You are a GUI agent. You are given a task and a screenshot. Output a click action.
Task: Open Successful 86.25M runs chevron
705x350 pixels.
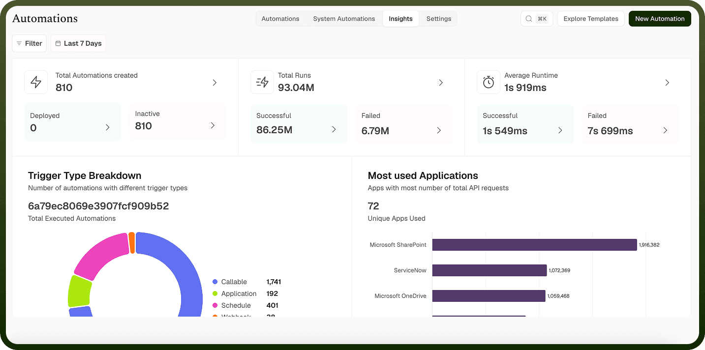pos(334,129)
